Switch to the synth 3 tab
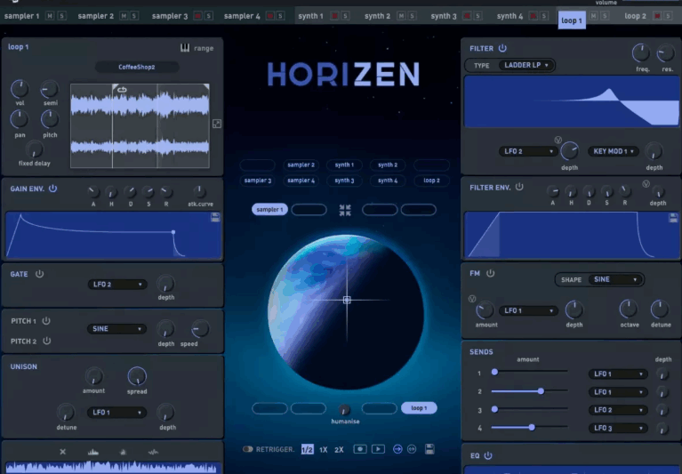 click(444, 16)
